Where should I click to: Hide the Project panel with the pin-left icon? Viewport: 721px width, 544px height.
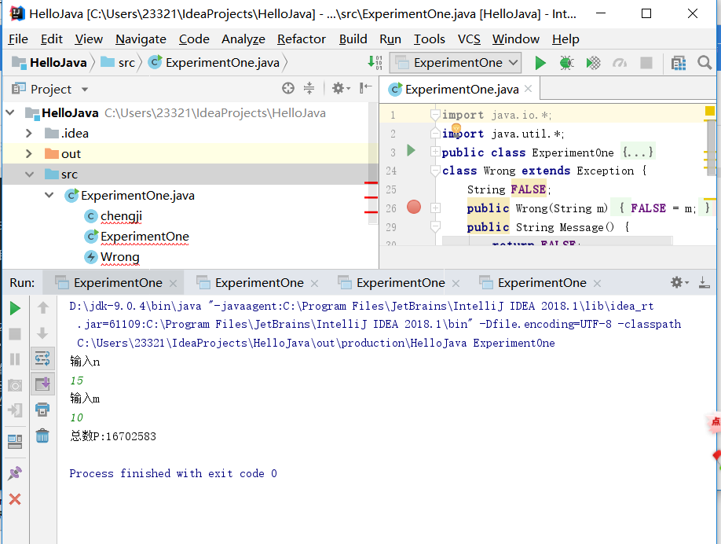365,88
